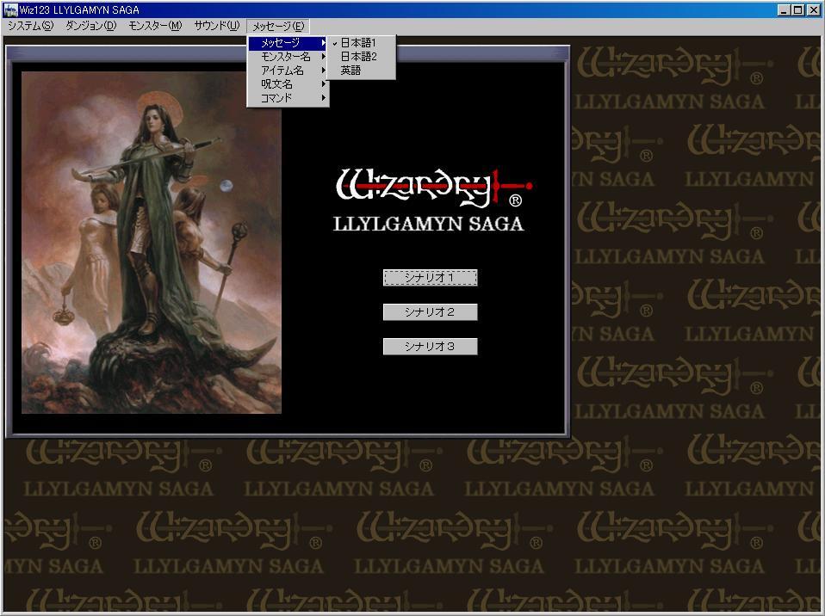825x616 pixels.
Task: Start シナリオ2
Action: point(430,311)
